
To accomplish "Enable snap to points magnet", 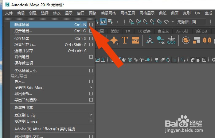I will (x=145, y=22).
